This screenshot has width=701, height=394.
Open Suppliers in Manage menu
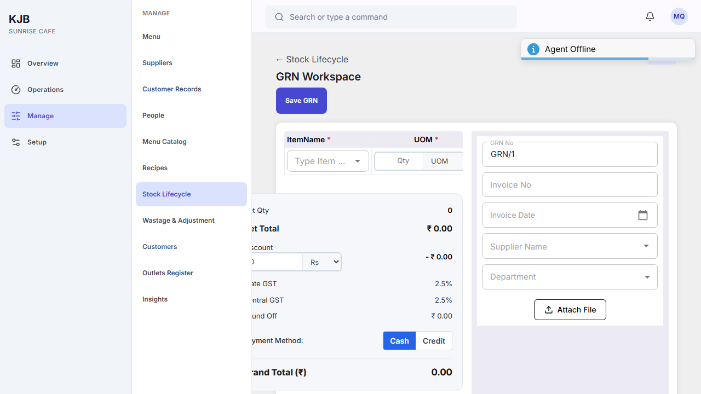pos(191,63)
